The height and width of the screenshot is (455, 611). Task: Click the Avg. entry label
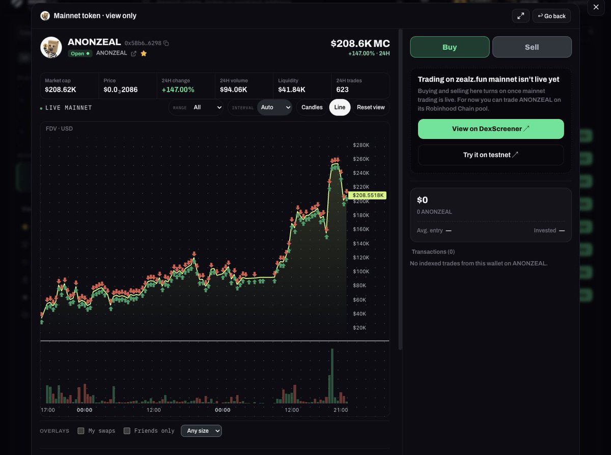point(429,231)
